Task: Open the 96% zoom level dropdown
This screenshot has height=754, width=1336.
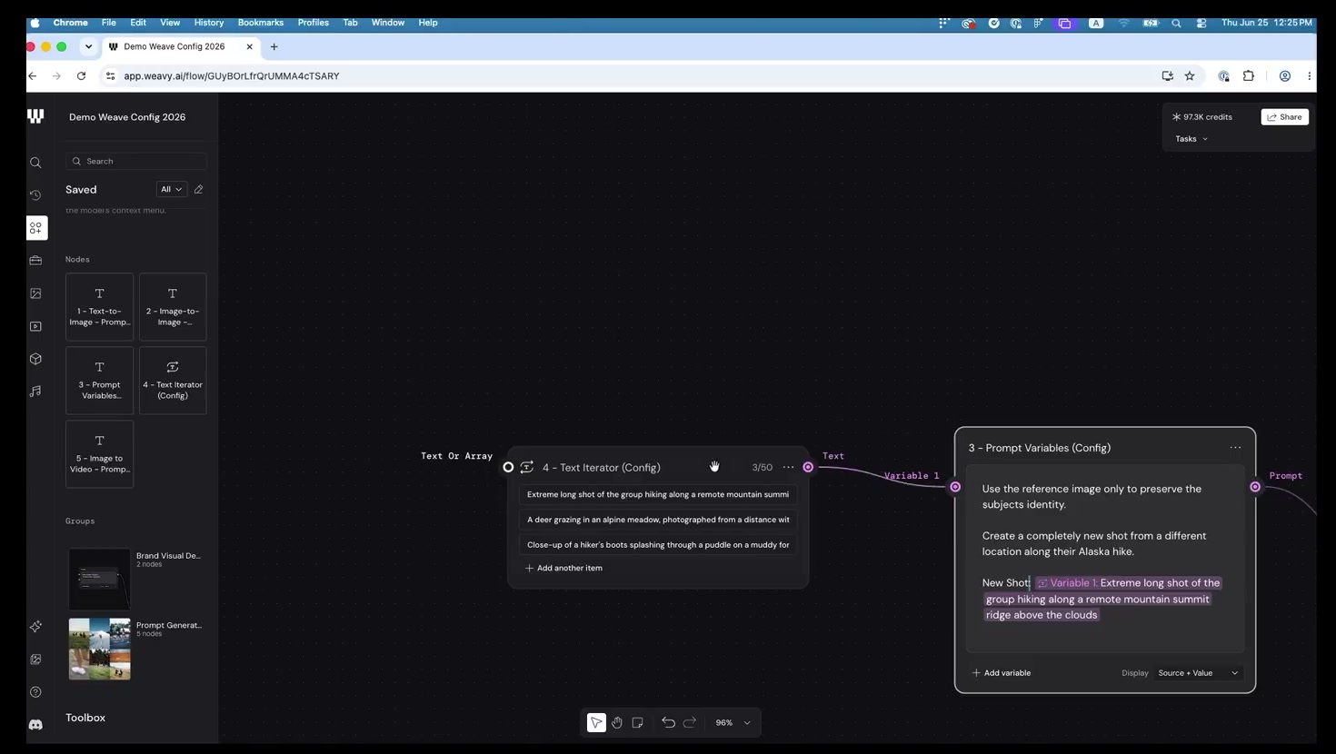Action: (733, 722)
